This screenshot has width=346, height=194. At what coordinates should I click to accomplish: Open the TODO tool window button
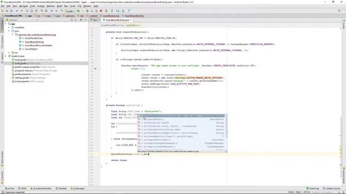click(x=22, y=189)
